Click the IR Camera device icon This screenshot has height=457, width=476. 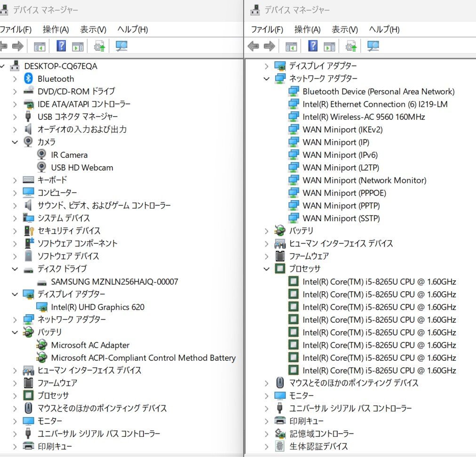(41, 155)
